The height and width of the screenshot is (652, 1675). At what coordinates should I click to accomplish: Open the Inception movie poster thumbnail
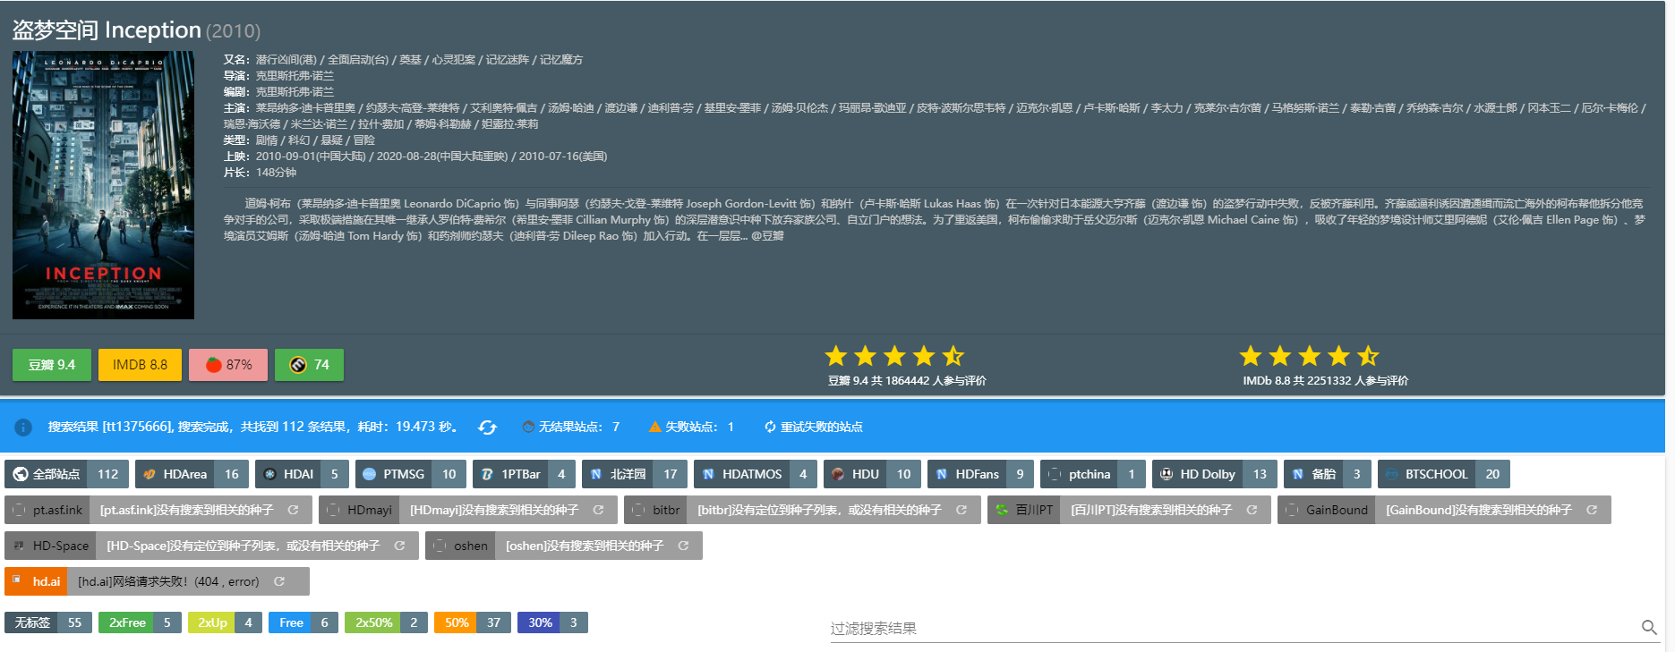point(103,185)
